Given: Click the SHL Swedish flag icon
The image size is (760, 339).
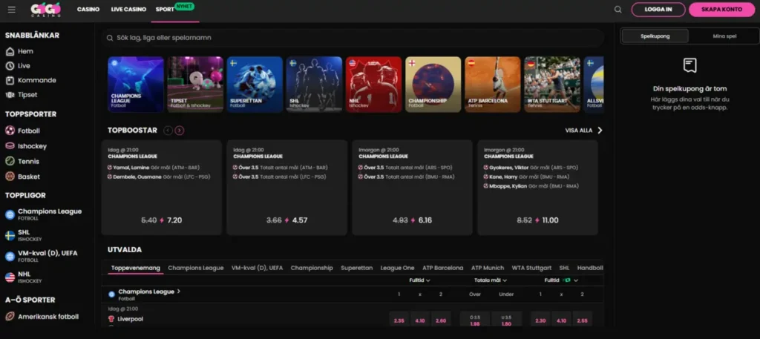Looking at the screenshot, I should [x=10, y=235].
